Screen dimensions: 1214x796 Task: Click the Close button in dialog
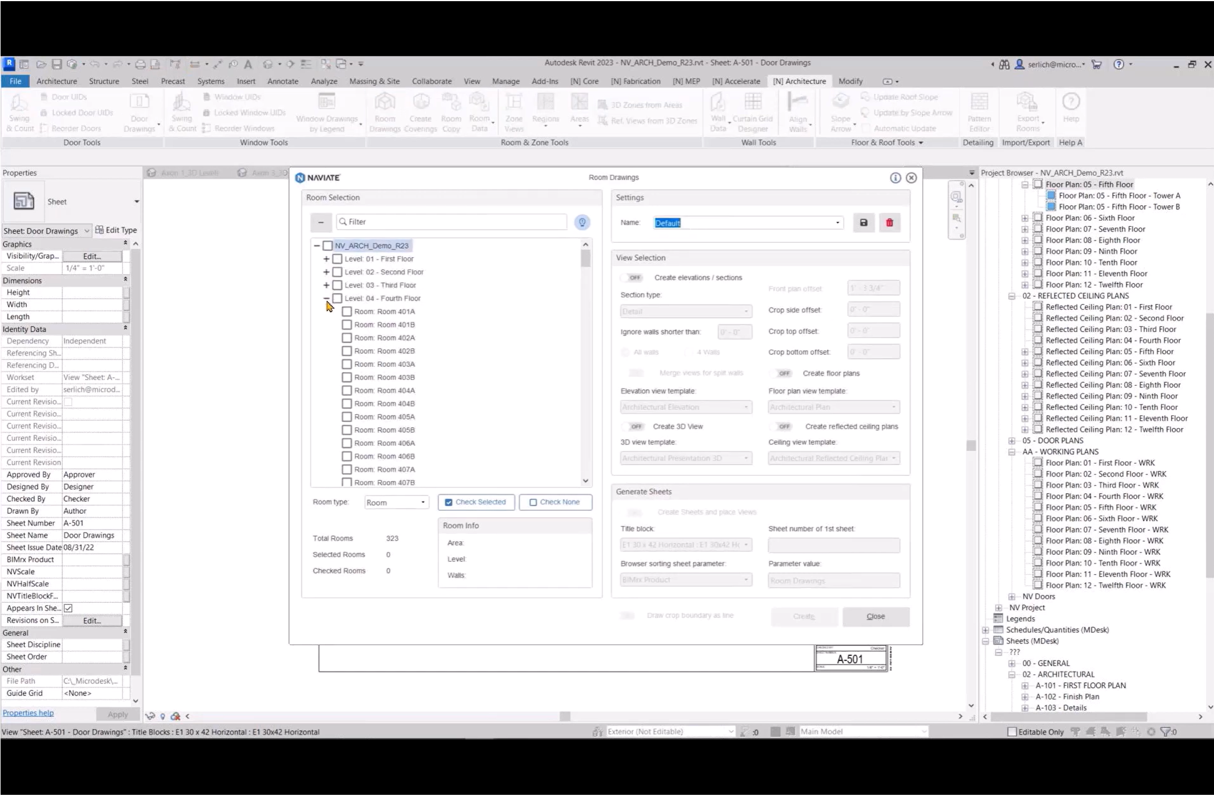875,616
